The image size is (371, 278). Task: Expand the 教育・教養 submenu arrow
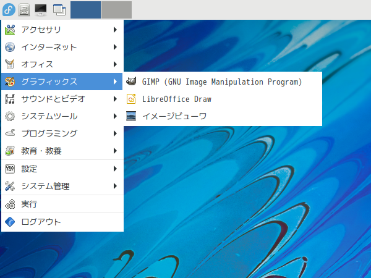(x=115, y=151)
